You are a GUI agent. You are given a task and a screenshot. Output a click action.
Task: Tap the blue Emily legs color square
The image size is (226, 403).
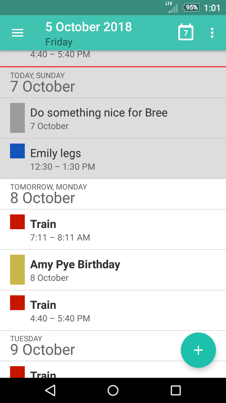click(x=17, y=151)
